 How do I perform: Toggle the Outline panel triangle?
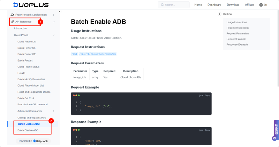click(220, 14)
